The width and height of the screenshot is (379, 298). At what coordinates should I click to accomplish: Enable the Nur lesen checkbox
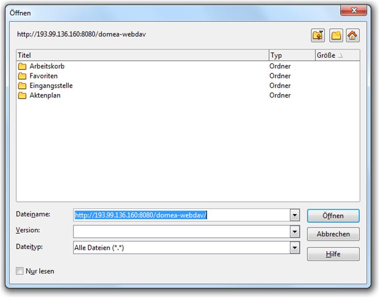coord(20,271)
